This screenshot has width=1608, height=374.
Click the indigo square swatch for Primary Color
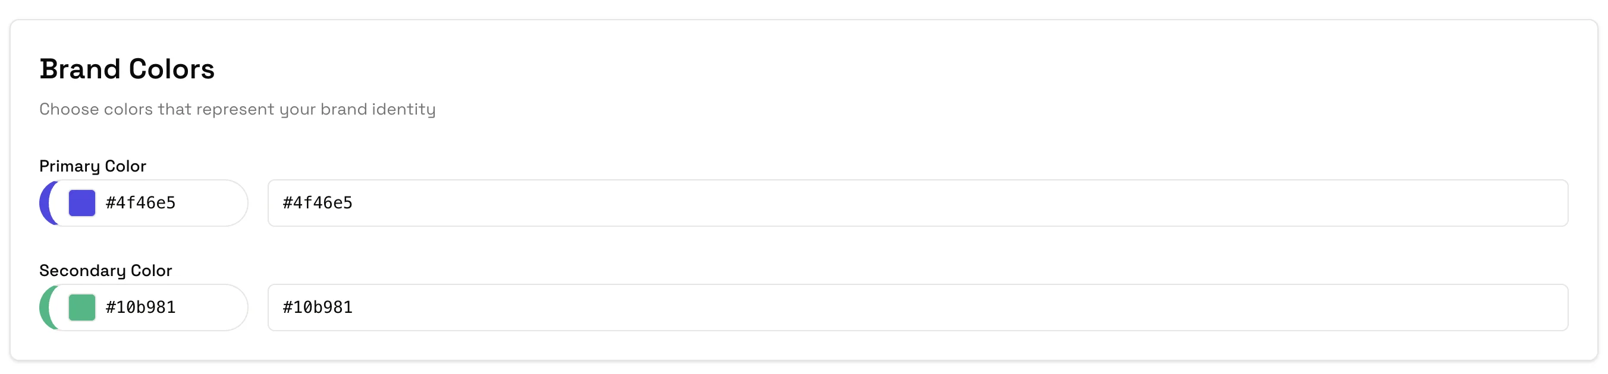pos(82,203)
